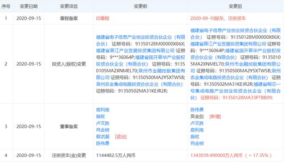This screenshot has height=162, width=285.
Task: Click the 变更前 column header
Action: [x=141, y=6]
